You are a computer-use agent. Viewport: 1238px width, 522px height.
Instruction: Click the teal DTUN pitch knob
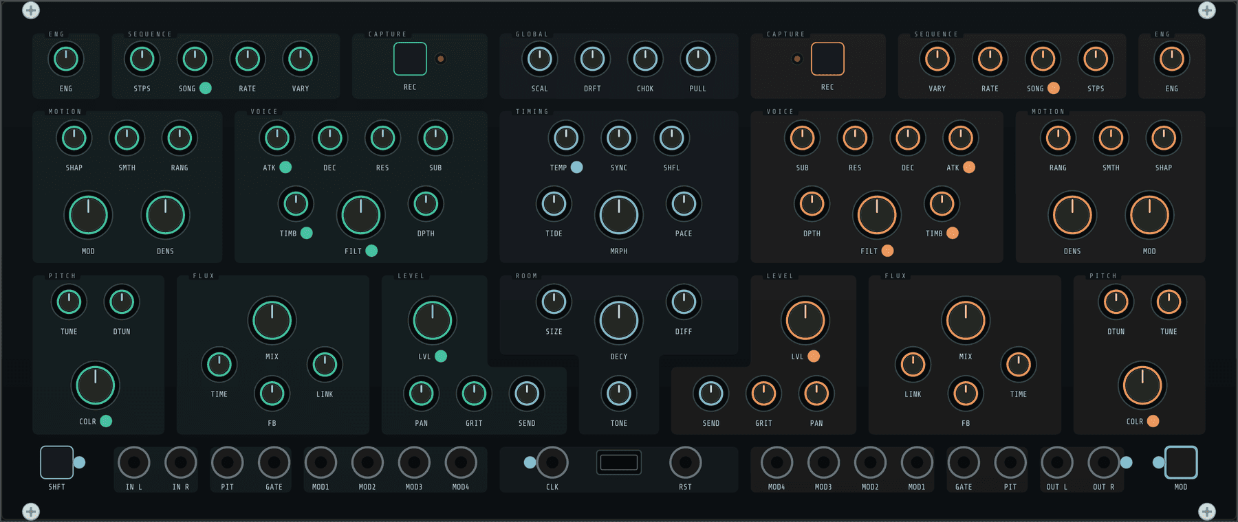(x=122, y=302)
